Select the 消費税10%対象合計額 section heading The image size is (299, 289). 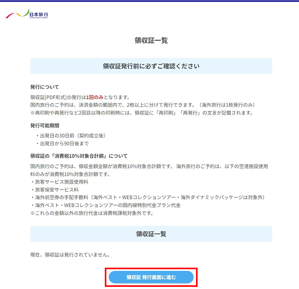79,156
